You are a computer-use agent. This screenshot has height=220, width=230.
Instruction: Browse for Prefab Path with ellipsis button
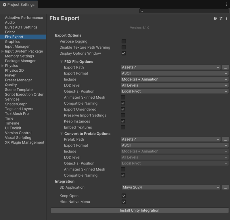225,139
